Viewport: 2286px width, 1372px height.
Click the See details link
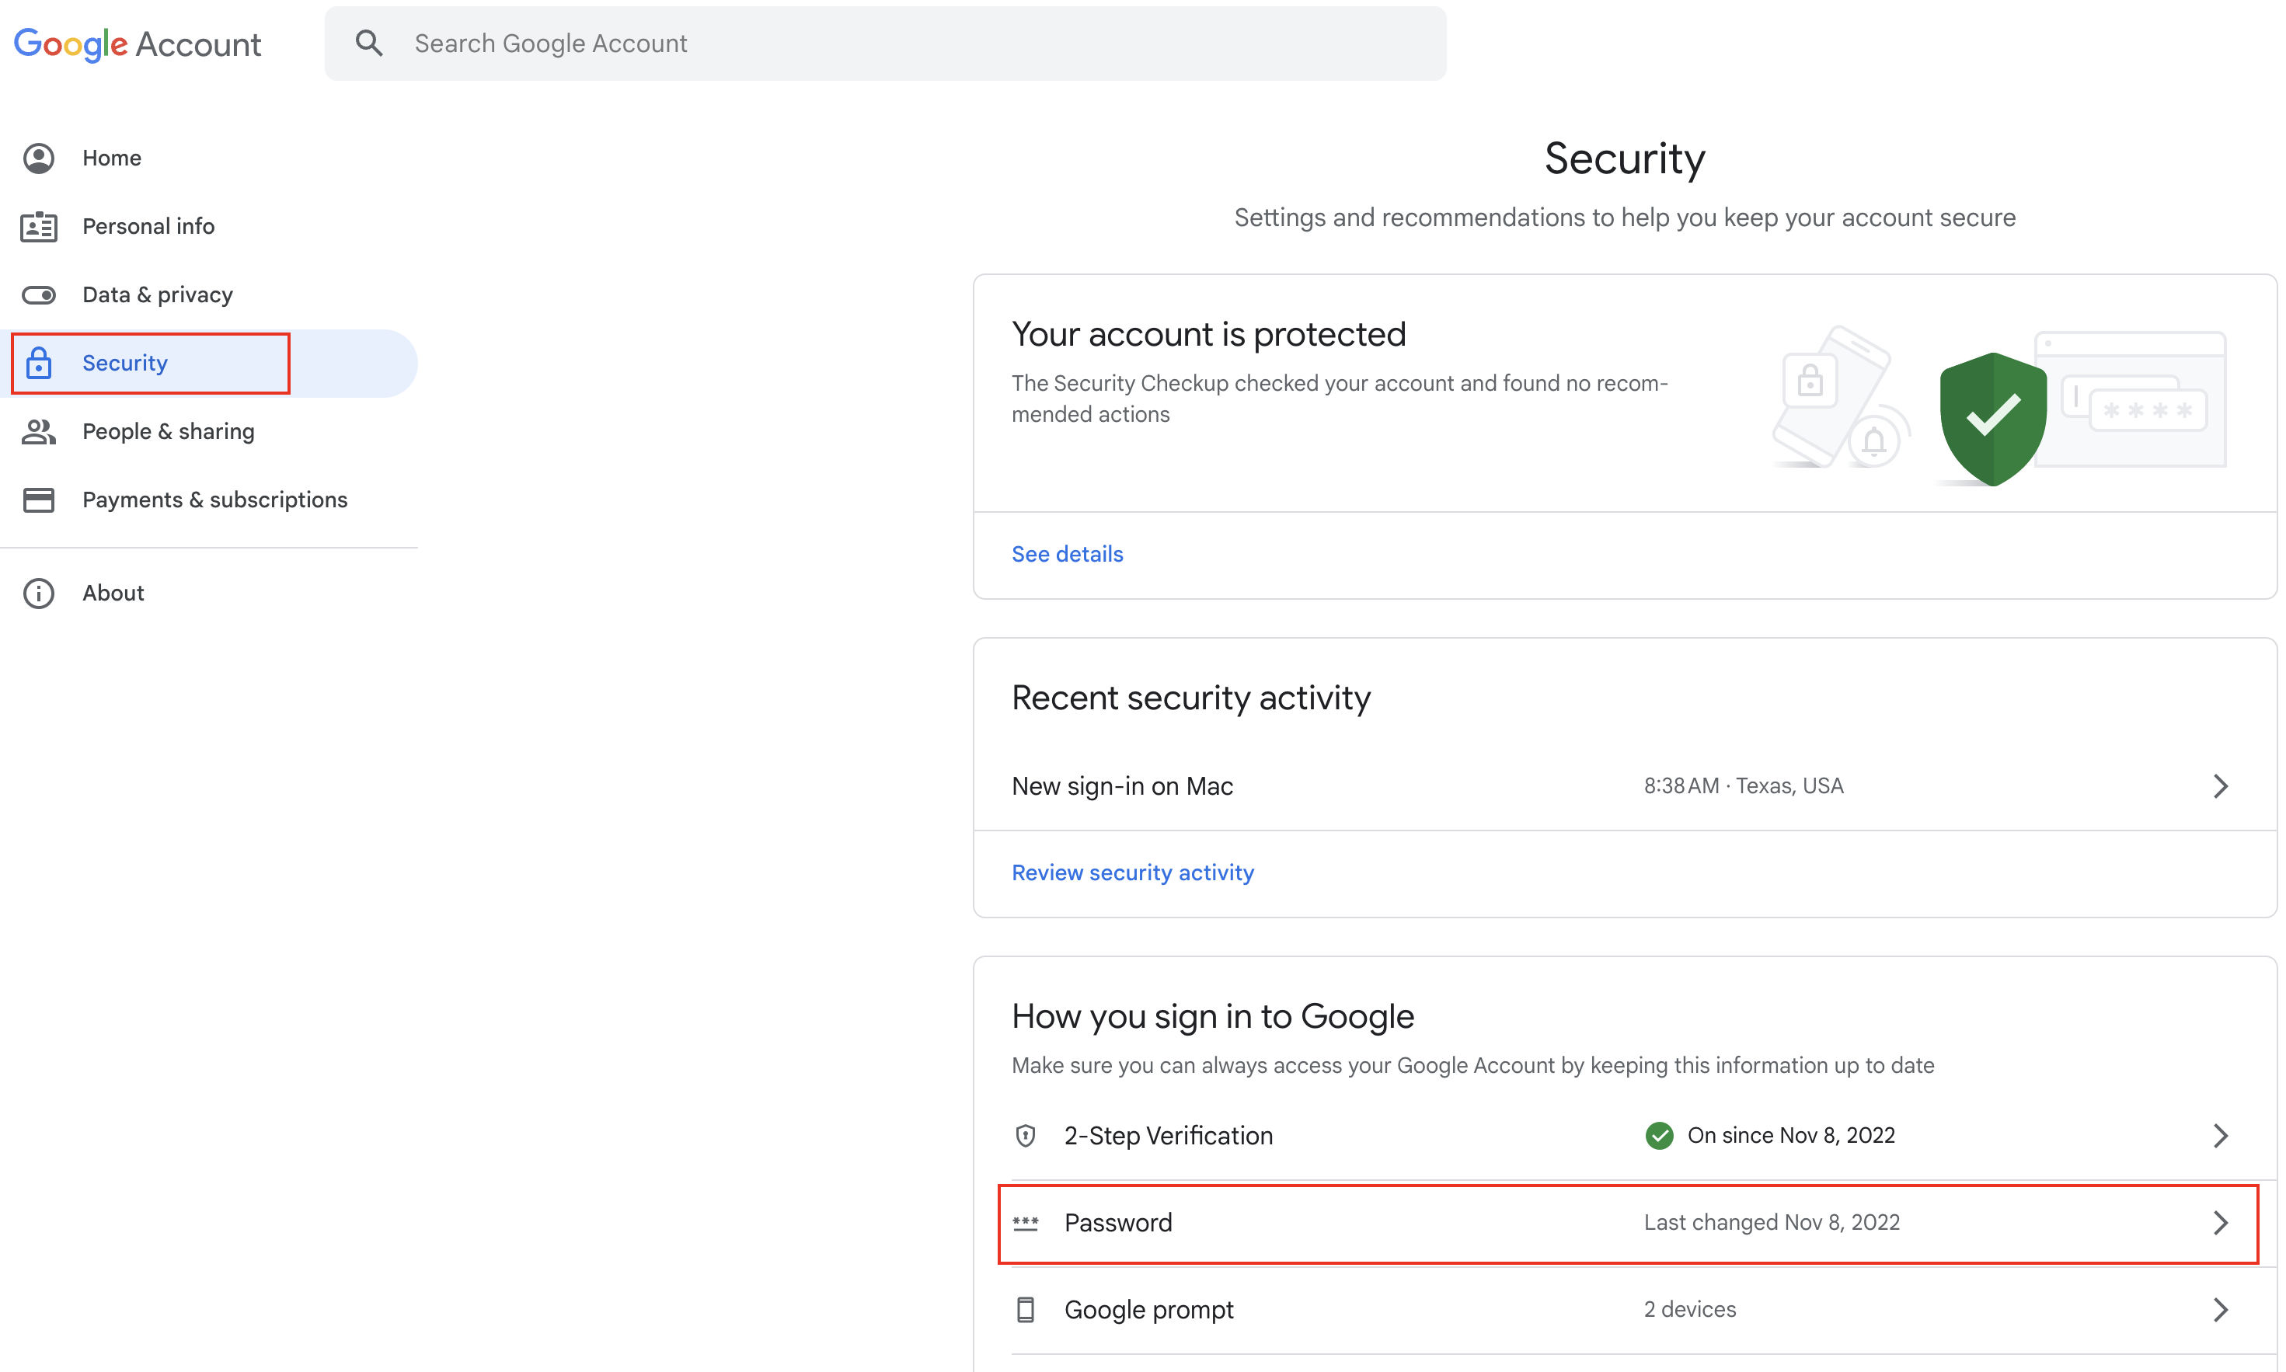[x=1067, y=554]
